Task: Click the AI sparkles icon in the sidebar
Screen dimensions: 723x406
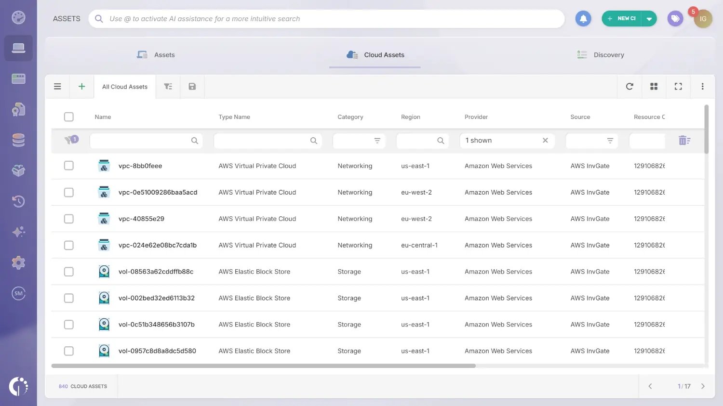Action: click(x=18, y=232)
